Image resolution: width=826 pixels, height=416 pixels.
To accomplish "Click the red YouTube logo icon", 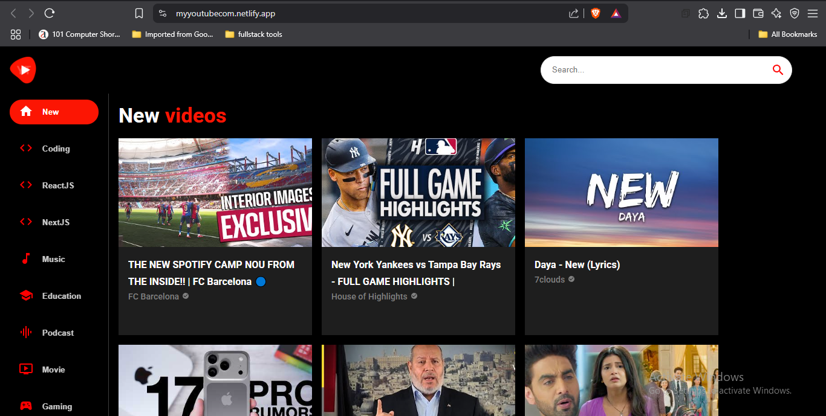I will coord(23,70).
